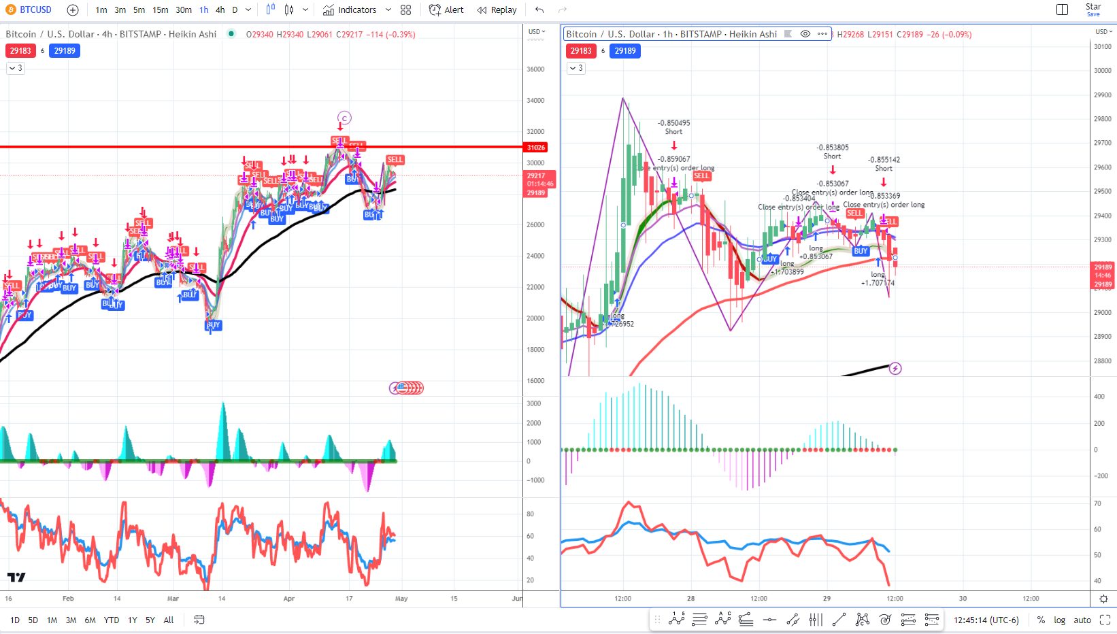Image resolution: width=1117 pixels, height=634 pixels.
Task: Click the blue 29189 buy button on the 1h chart
Action: click(625, 51)
